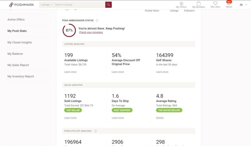Expand the Listings search category dropdown
The image size is (251, 146).
[46, 5]
